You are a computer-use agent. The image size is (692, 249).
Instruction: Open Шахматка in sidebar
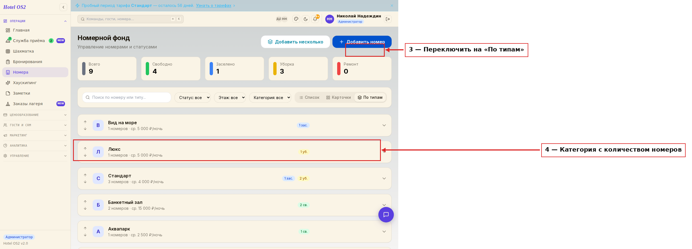35,51
